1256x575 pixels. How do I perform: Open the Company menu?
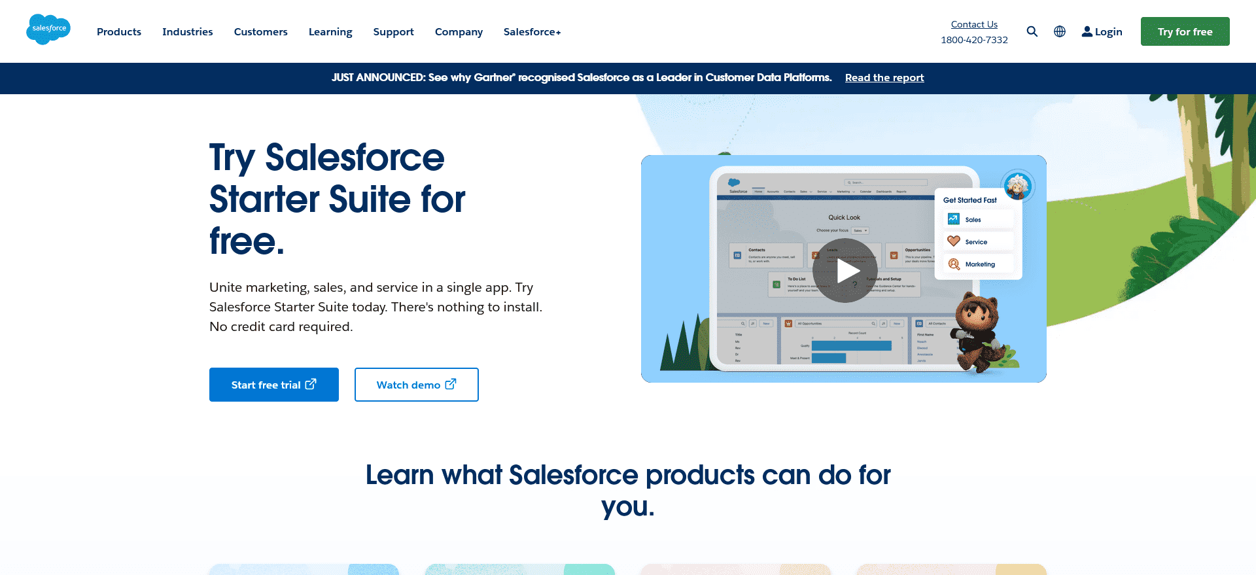459,31
